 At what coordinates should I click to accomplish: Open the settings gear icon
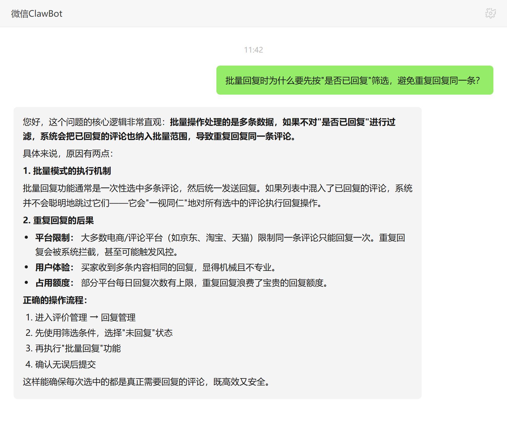[x=490, y=13]
